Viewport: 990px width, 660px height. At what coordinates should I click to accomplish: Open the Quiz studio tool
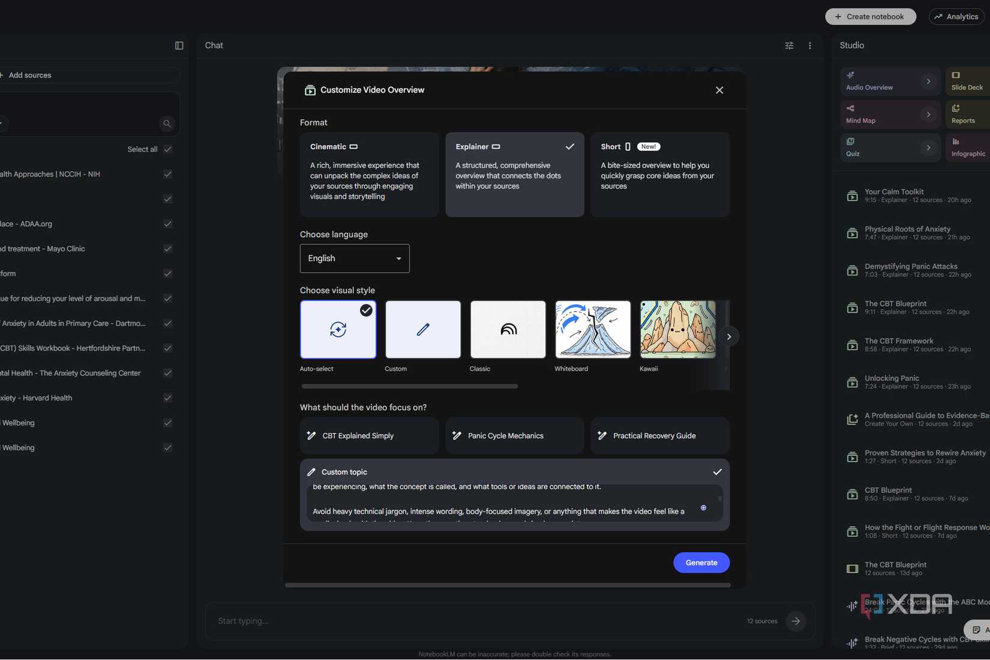click(889, 148)
